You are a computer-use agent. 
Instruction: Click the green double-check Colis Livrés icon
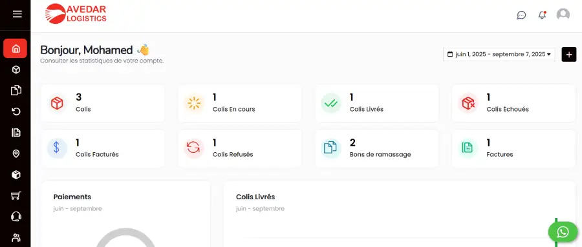330,103
